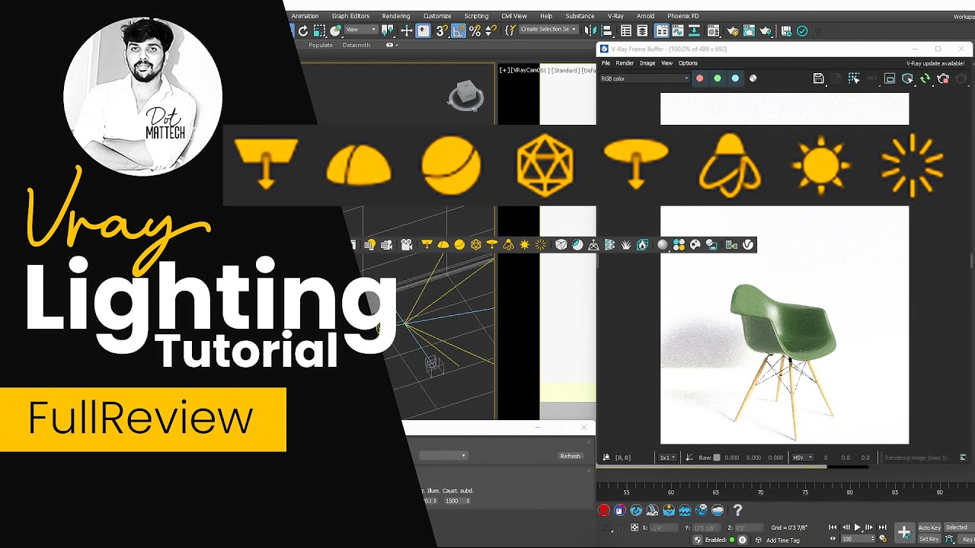
Task: Click the V-Ray proxy box icon
Action: pos(561,244)
